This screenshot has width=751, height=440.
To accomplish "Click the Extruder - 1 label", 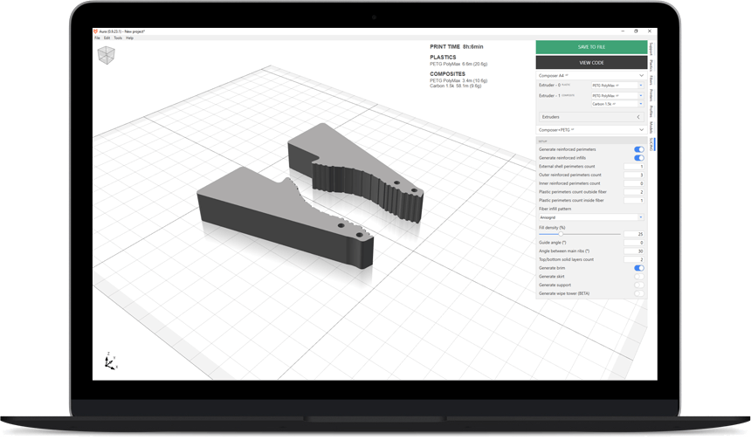I will (549, 96).
